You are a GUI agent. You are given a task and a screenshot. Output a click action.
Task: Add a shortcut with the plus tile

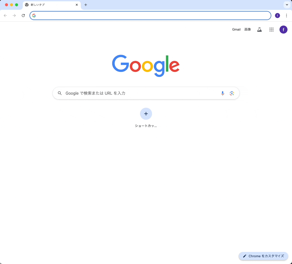pos(146,114)
